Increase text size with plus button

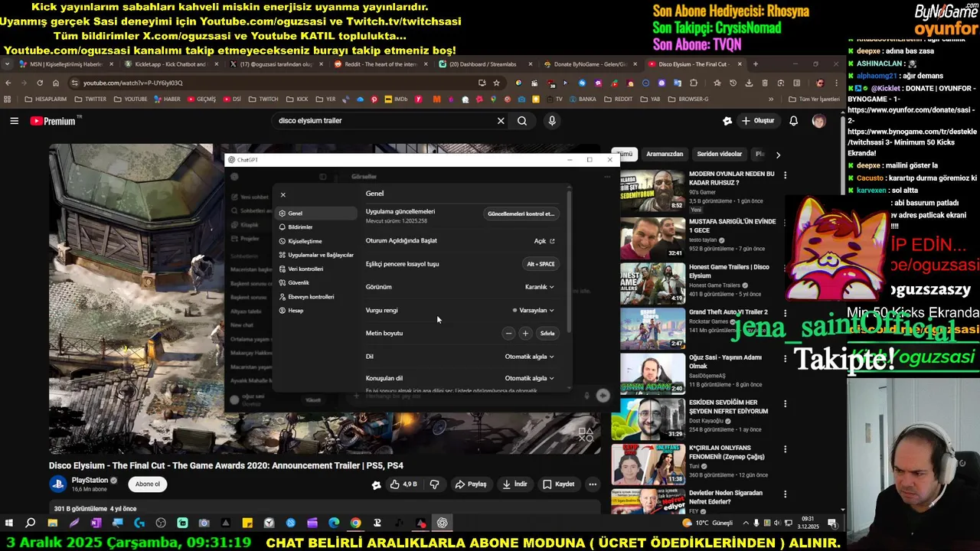525,333
